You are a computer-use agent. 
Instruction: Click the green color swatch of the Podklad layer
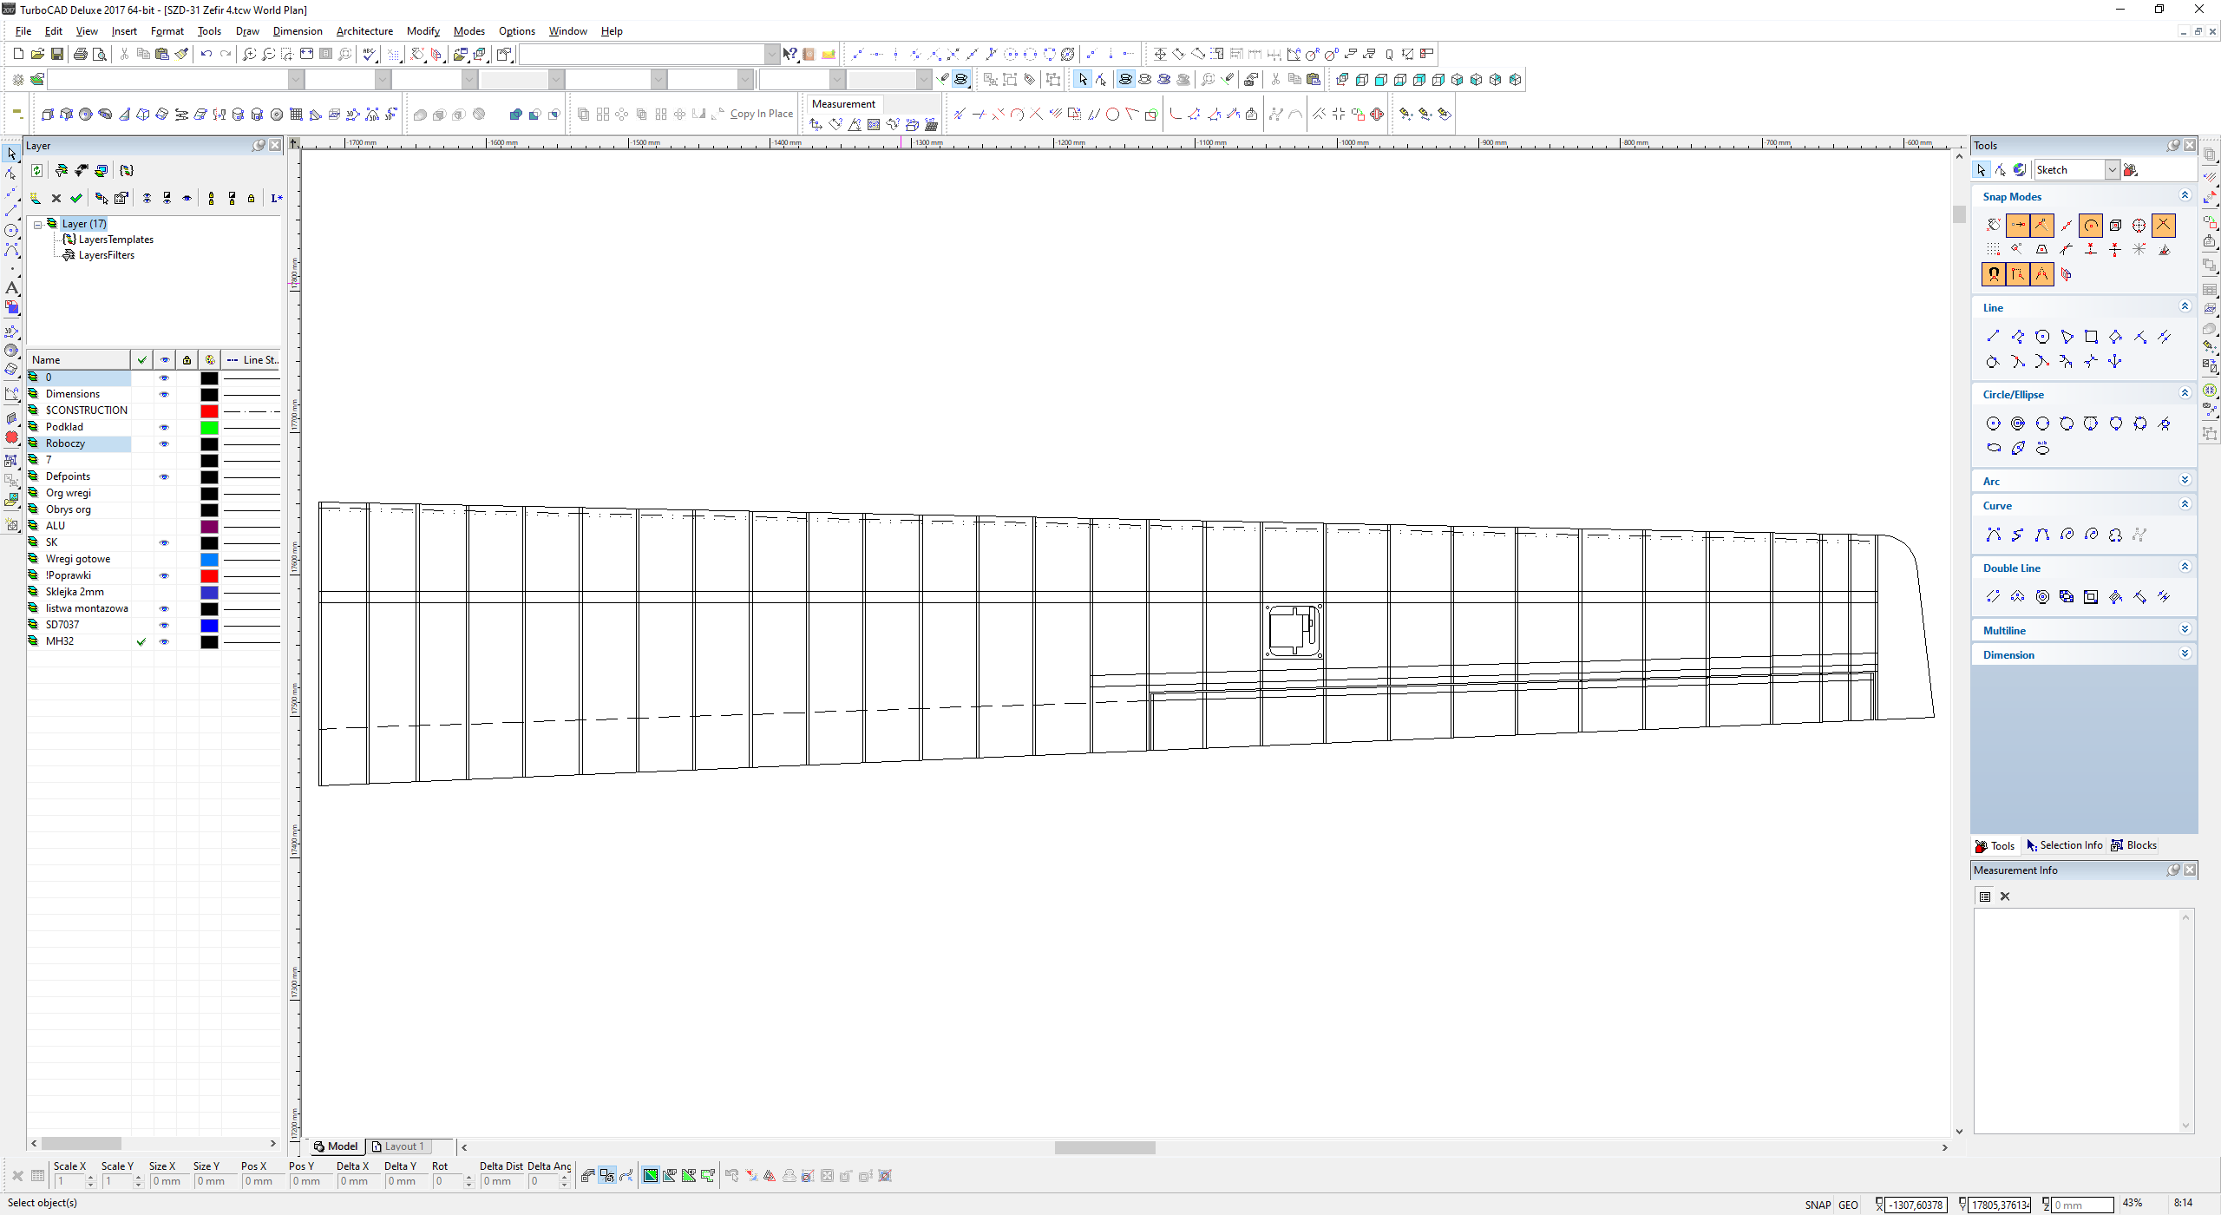point(209,428)
